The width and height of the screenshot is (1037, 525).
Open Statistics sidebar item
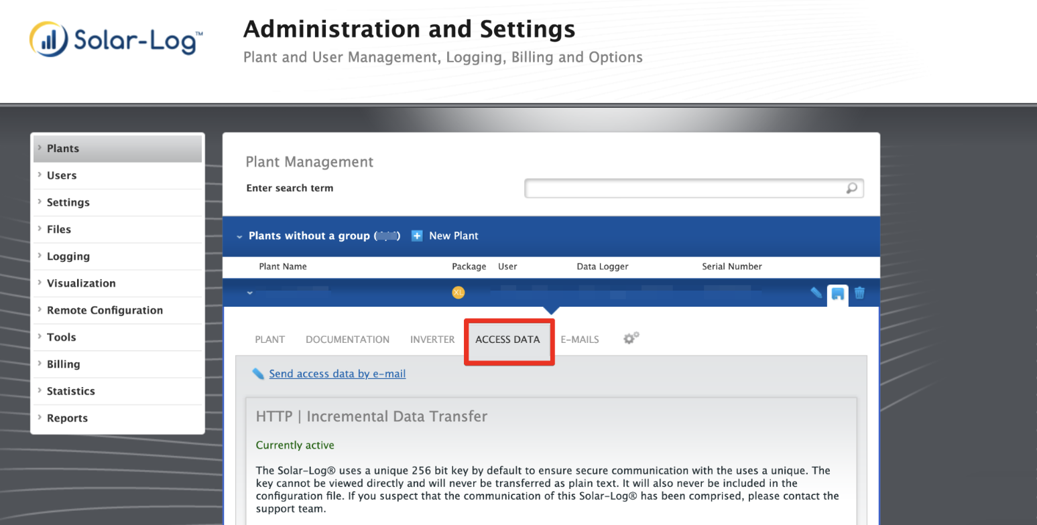pyautogui.click(x=117, y=391)
